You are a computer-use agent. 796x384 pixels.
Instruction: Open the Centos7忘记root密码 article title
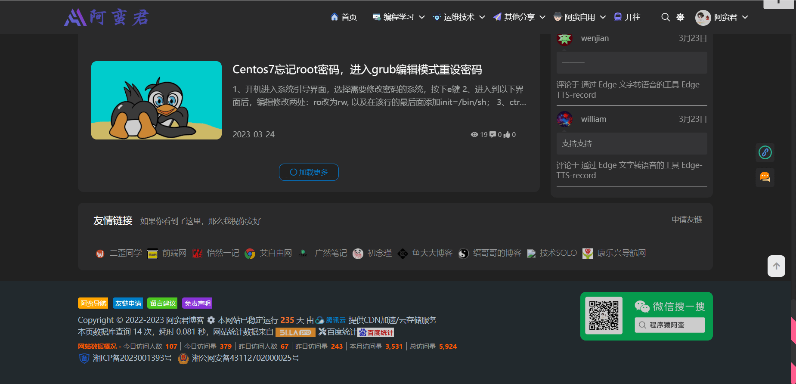point(357,70)
